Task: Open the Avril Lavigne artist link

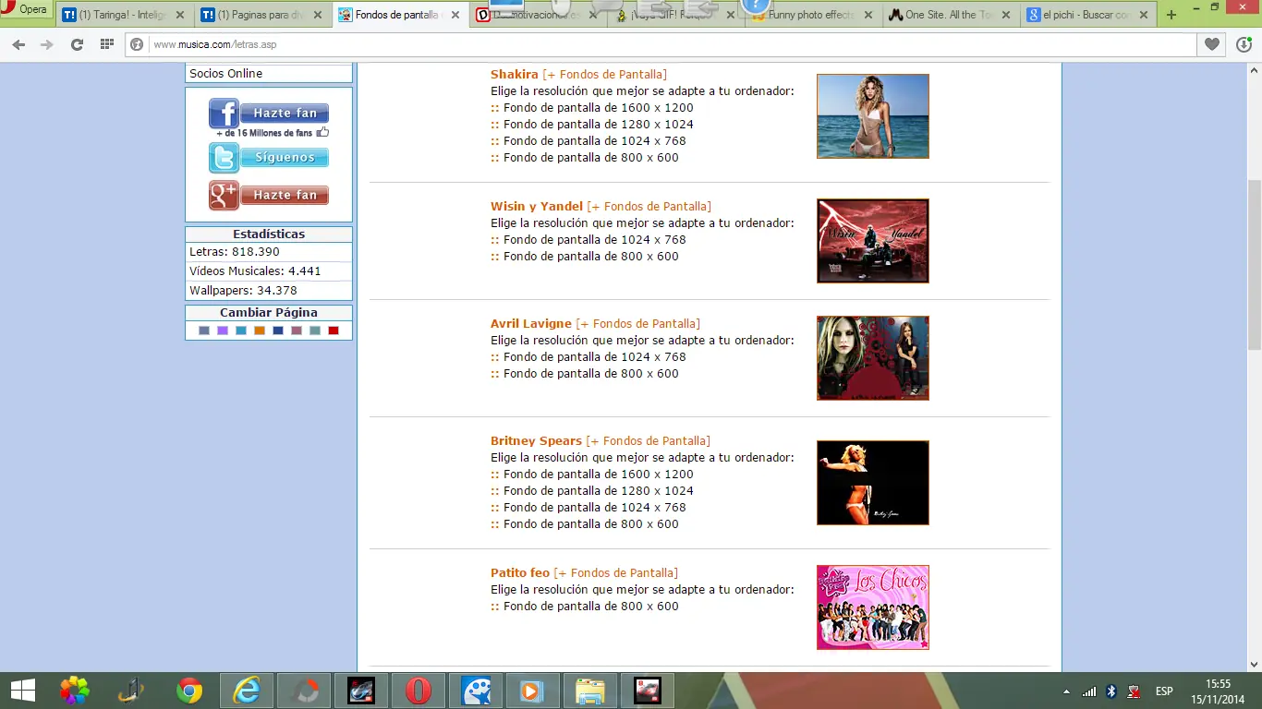Action: click(531, 324)
